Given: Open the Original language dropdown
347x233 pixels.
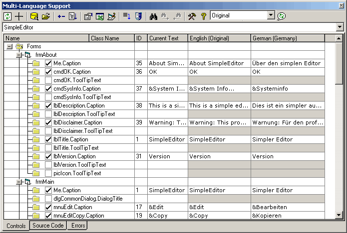Looking at the screenshot, I should (271, 16).
